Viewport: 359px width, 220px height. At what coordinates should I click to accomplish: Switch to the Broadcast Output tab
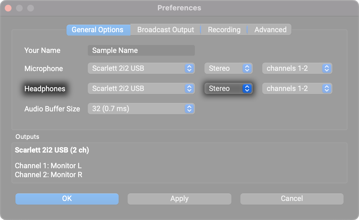(x=165, y=30)
